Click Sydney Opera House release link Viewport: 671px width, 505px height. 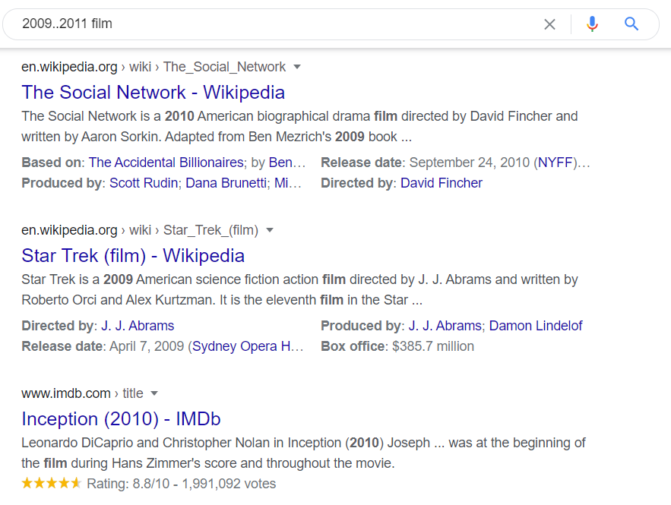point(248,346)
